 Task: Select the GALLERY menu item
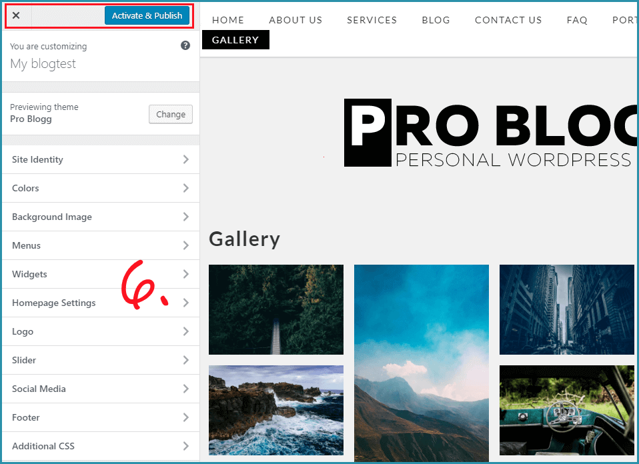235,40
